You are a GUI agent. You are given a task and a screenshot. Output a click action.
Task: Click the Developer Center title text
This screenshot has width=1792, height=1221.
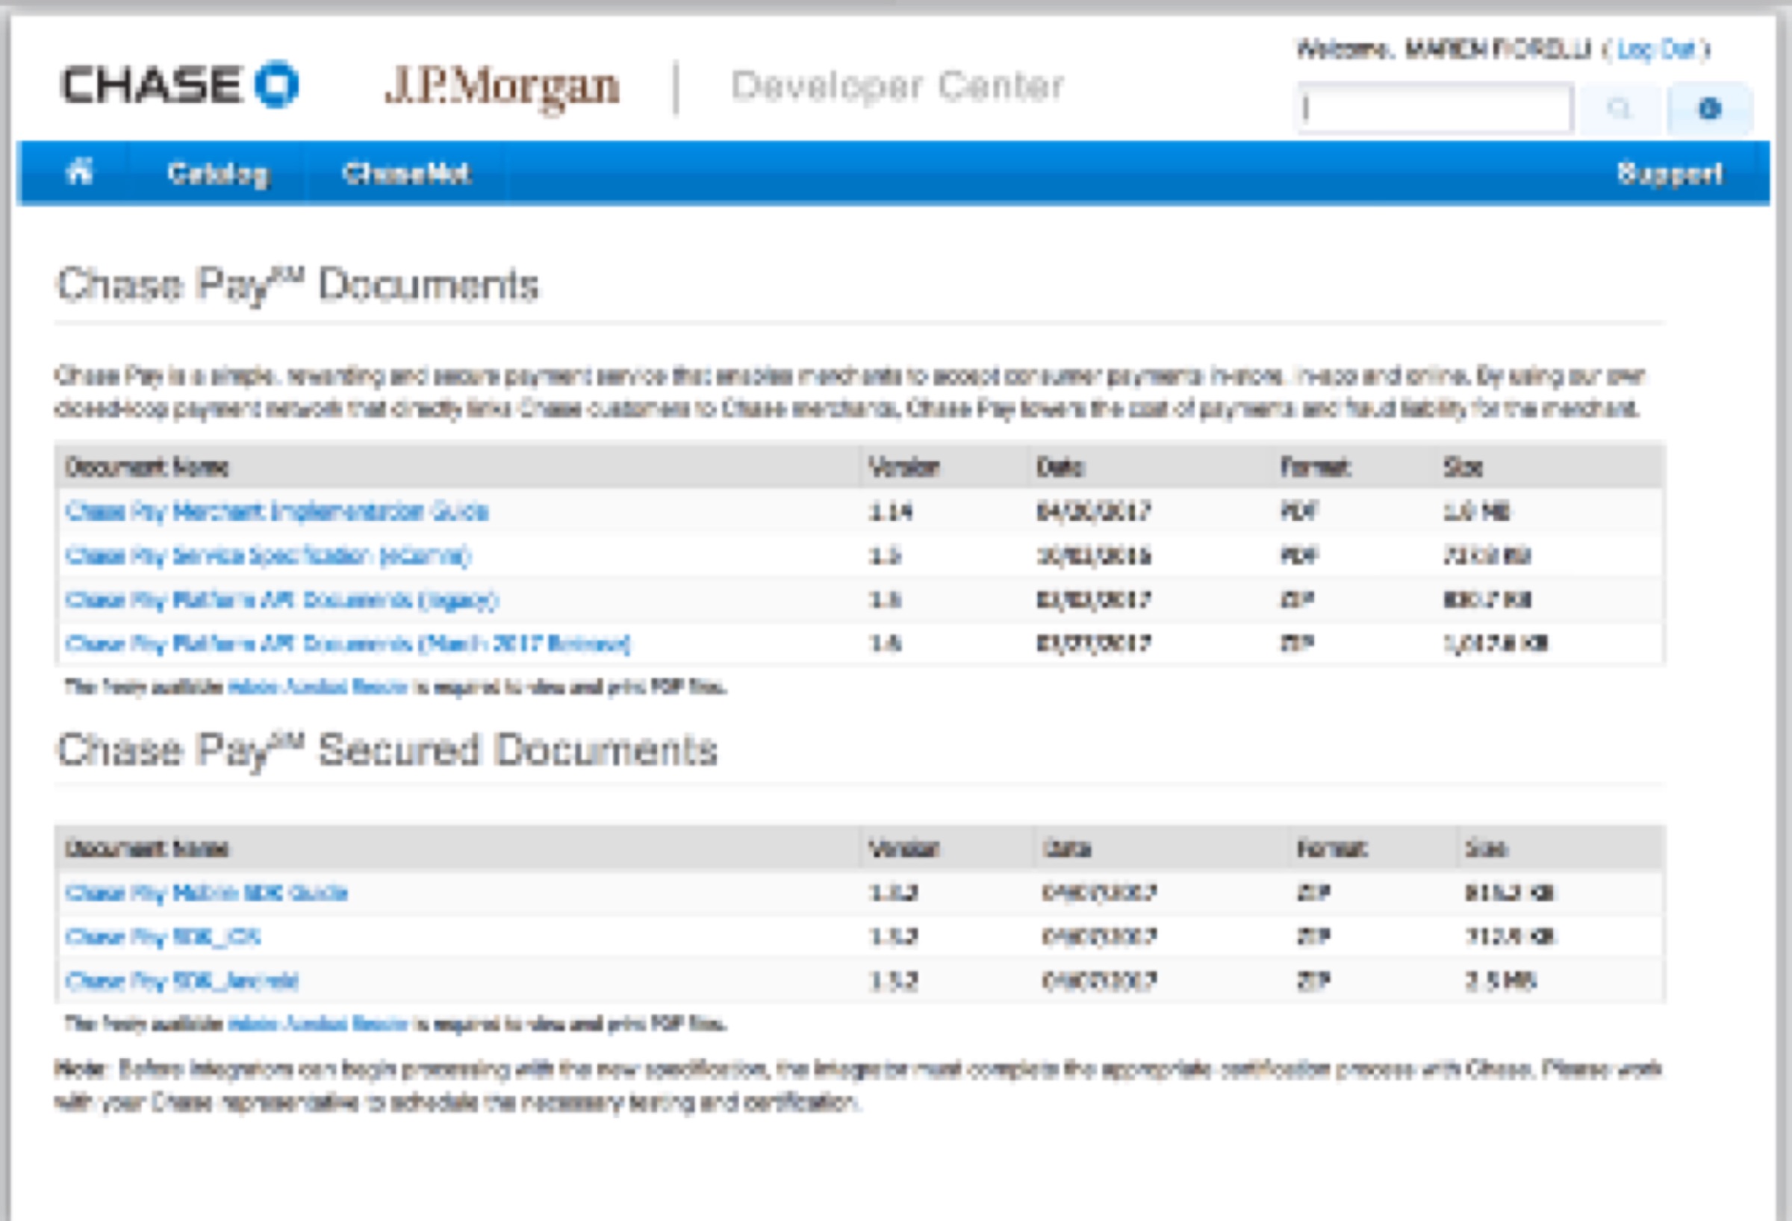point(897,87)
